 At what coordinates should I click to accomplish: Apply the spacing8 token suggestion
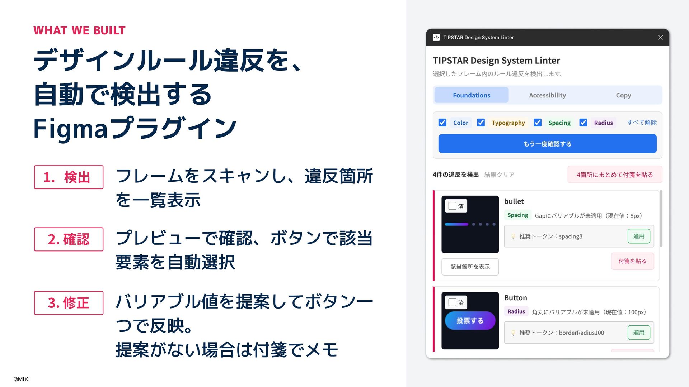coord(639,236)
